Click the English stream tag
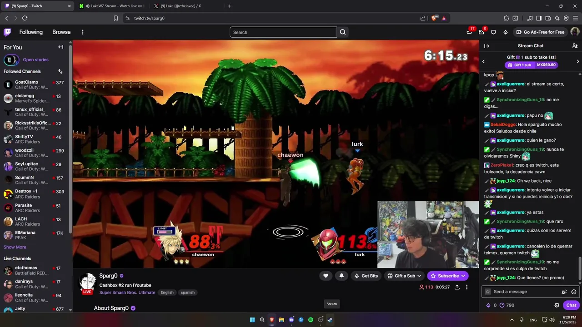 tap(167, 292)
